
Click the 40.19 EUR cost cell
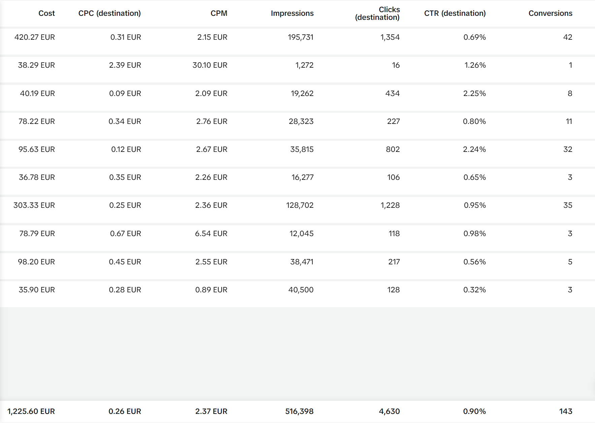click(37, 94)
